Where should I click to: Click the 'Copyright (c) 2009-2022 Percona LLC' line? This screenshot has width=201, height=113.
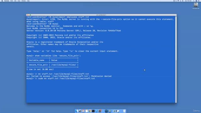60,35
